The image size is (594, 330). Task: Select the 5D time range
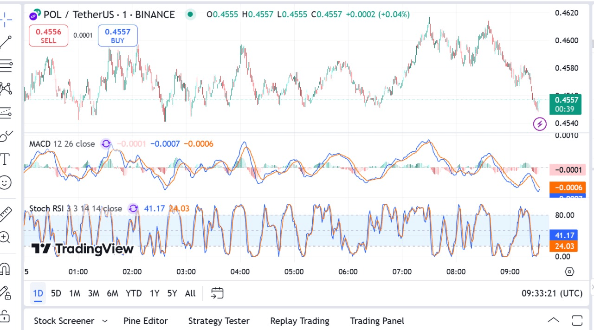point(56,293)
